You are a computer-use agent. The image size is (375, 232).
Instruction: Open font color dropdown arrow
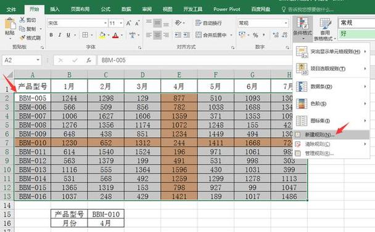pos(122,35)
